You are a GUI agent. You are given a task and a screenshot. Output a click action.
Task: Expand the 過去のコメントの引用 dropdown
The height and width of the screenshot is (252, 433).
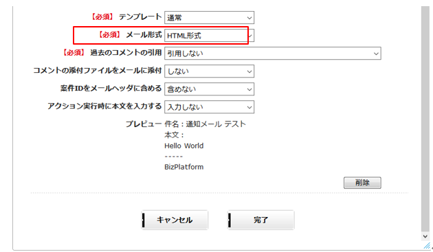273,54
